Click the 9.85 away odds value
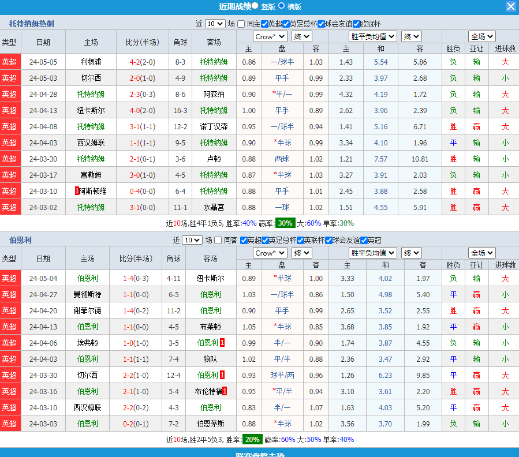The height and width of the screenshot is (457, 519). click(x=423, y=375)
